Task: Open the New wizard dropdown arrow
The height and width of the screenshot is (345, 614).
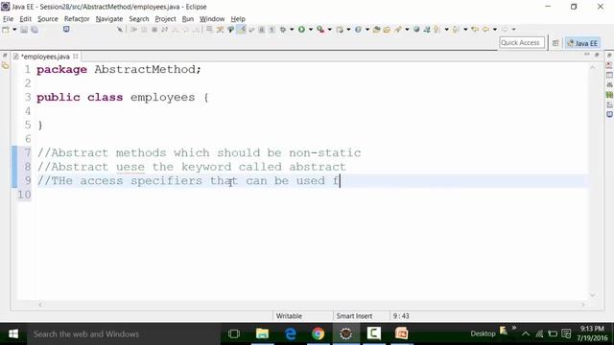Action: (x=14, y=30)
